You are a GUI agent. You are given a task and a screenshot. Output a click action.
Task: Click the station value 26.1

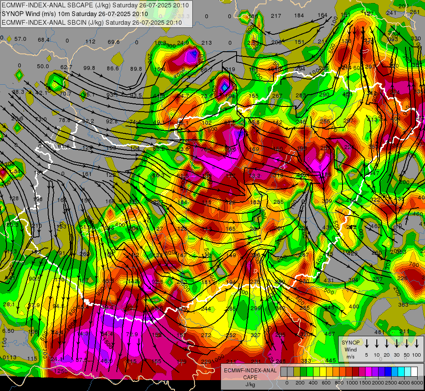[9, 305]
